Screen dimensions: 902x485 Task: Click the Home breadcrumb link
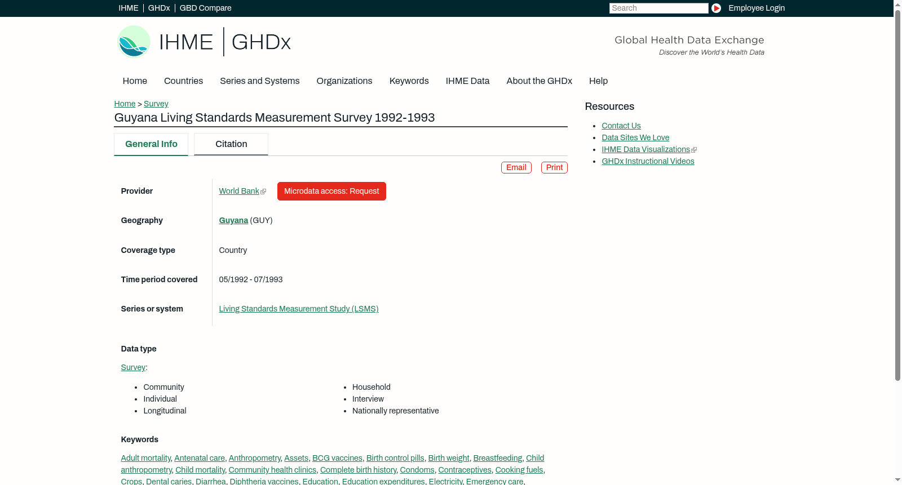(x=125, y=104)
